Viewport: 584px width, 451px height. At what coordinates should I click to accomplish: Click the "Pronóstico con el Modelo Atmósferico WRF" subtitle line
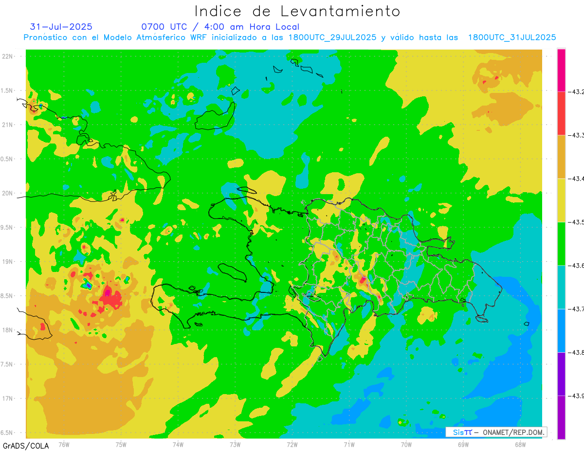290,37
